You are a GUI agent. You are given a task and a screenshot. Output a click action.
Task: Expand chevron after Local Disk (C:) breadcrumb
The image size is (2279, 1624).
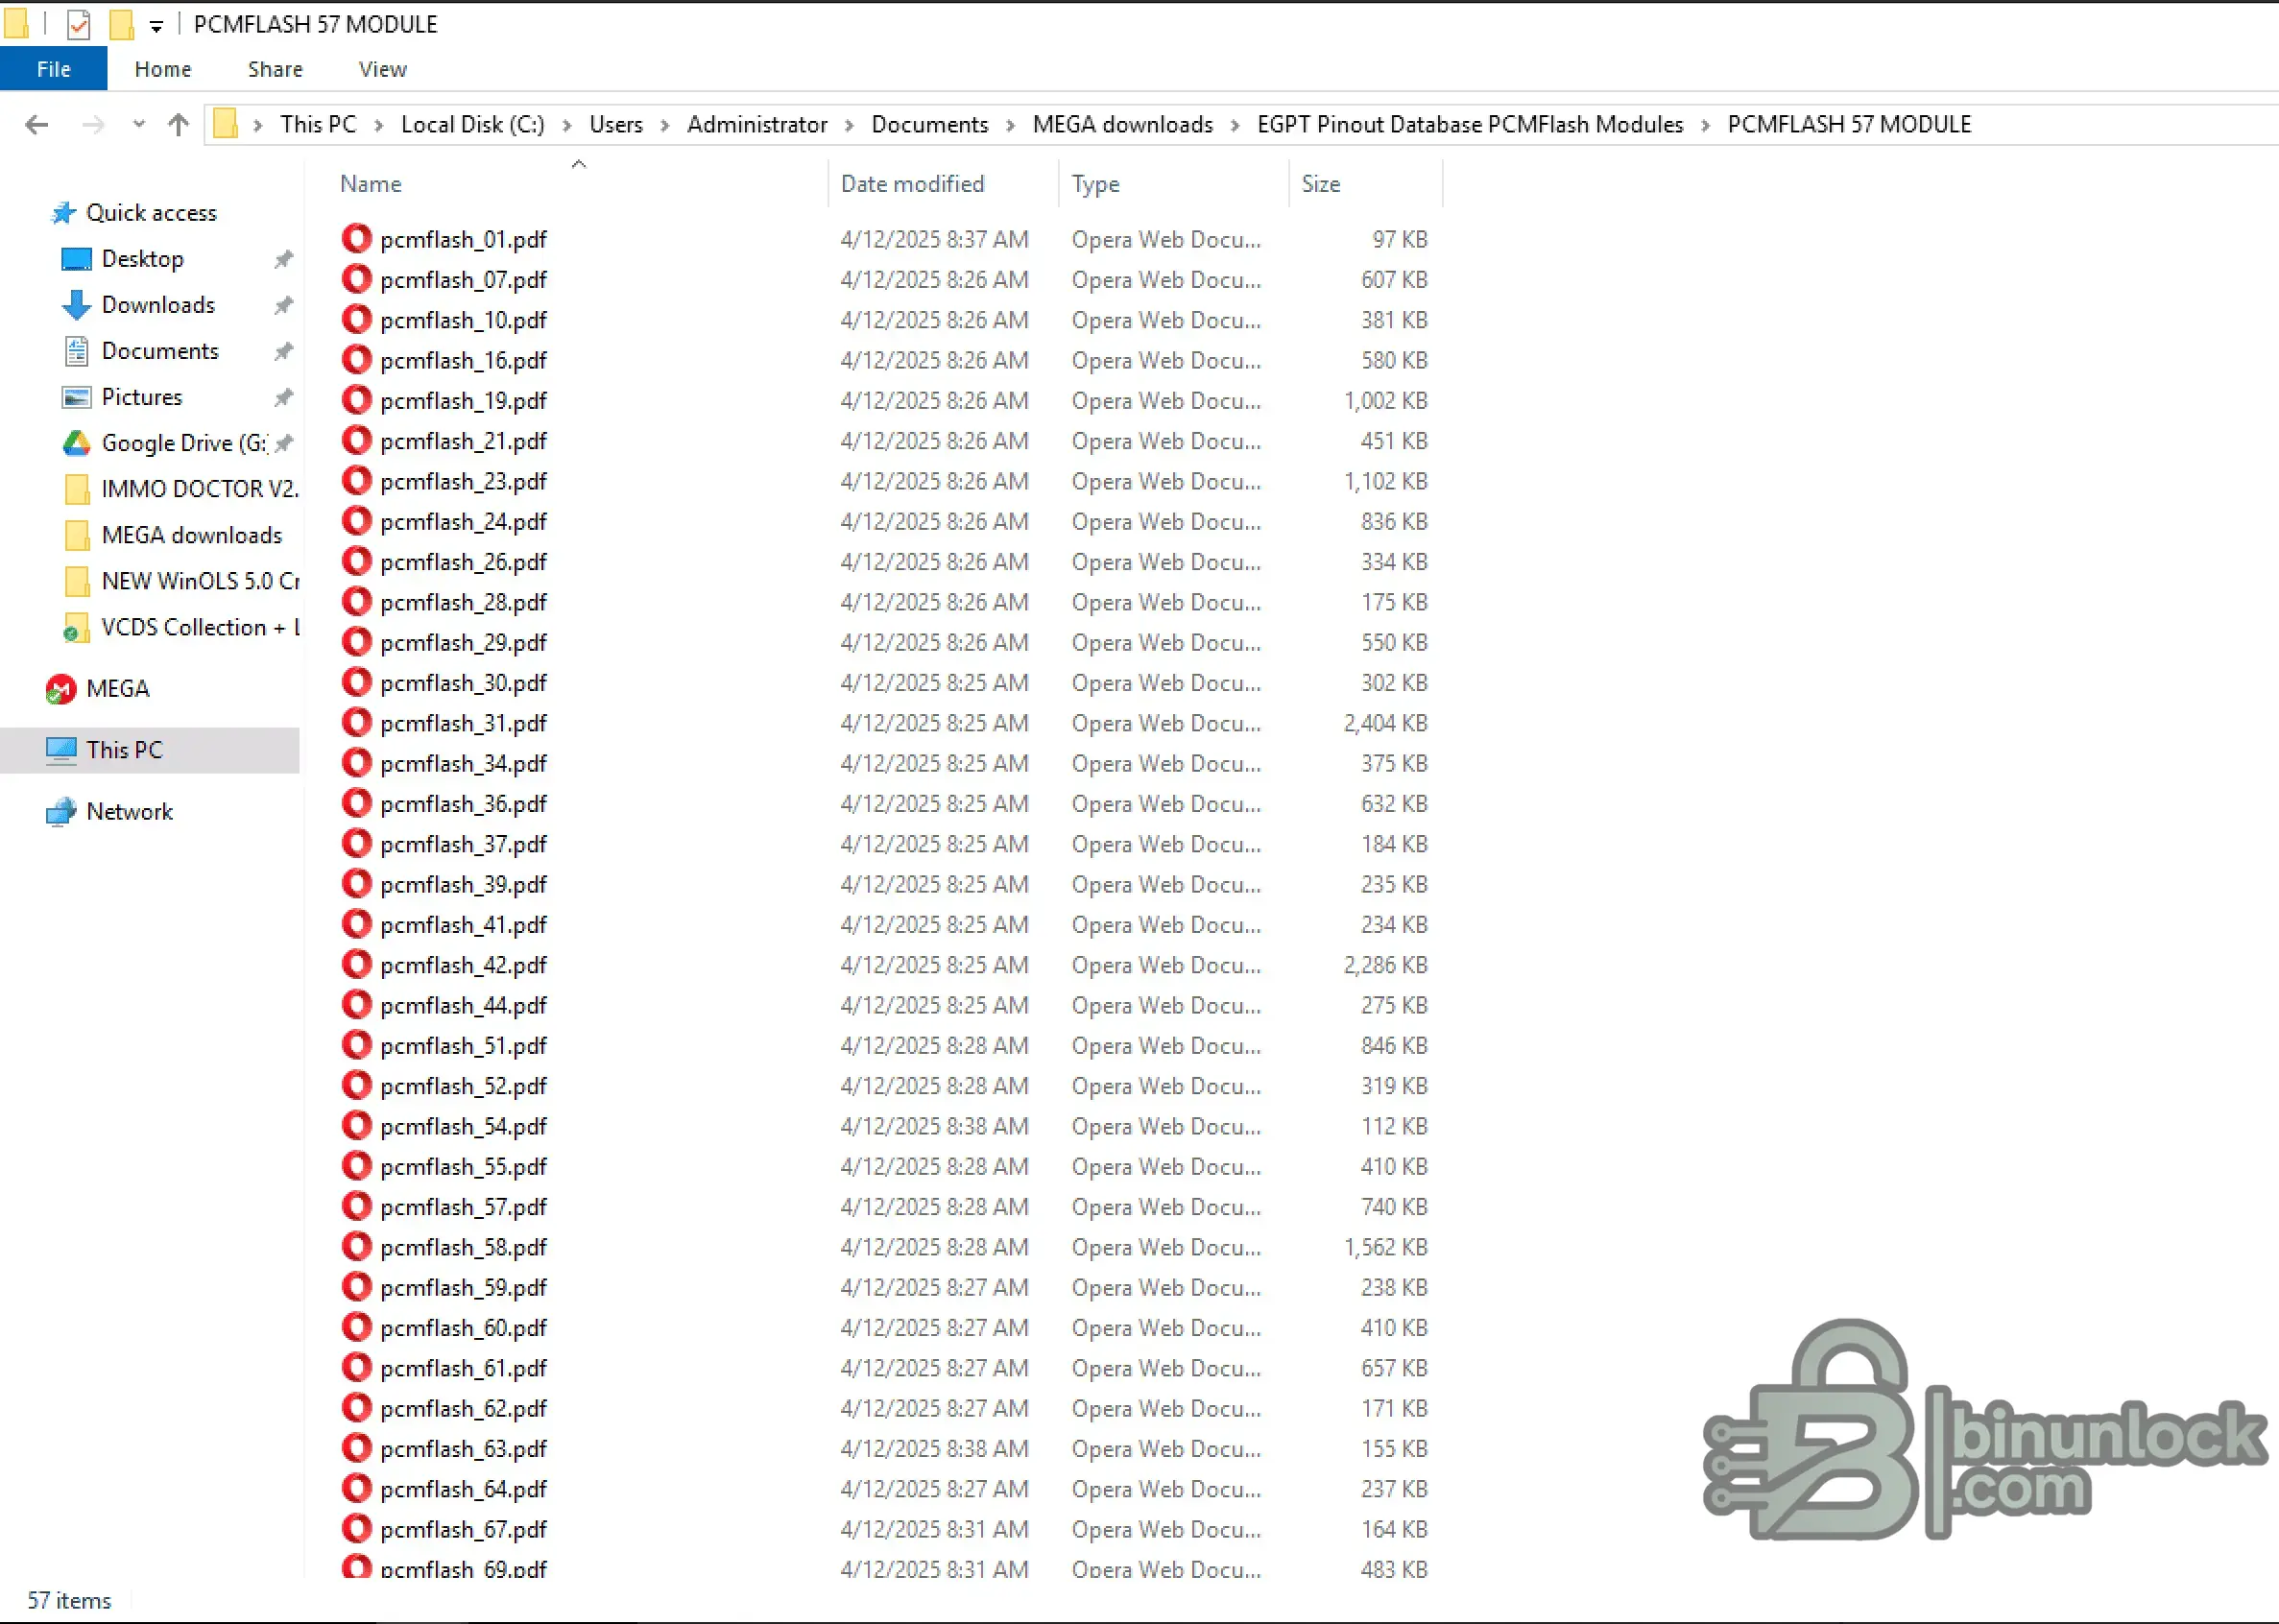[567, 125]
